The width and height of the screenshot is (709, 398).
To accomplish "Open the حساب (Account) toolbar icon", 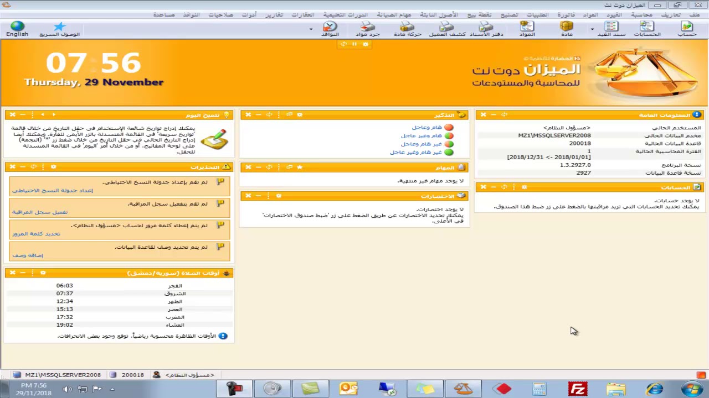I will [x=687, y=29].
